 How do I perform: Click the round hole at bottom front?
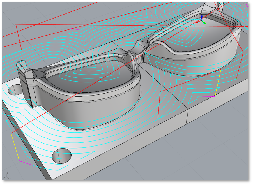tap(62, 156)
